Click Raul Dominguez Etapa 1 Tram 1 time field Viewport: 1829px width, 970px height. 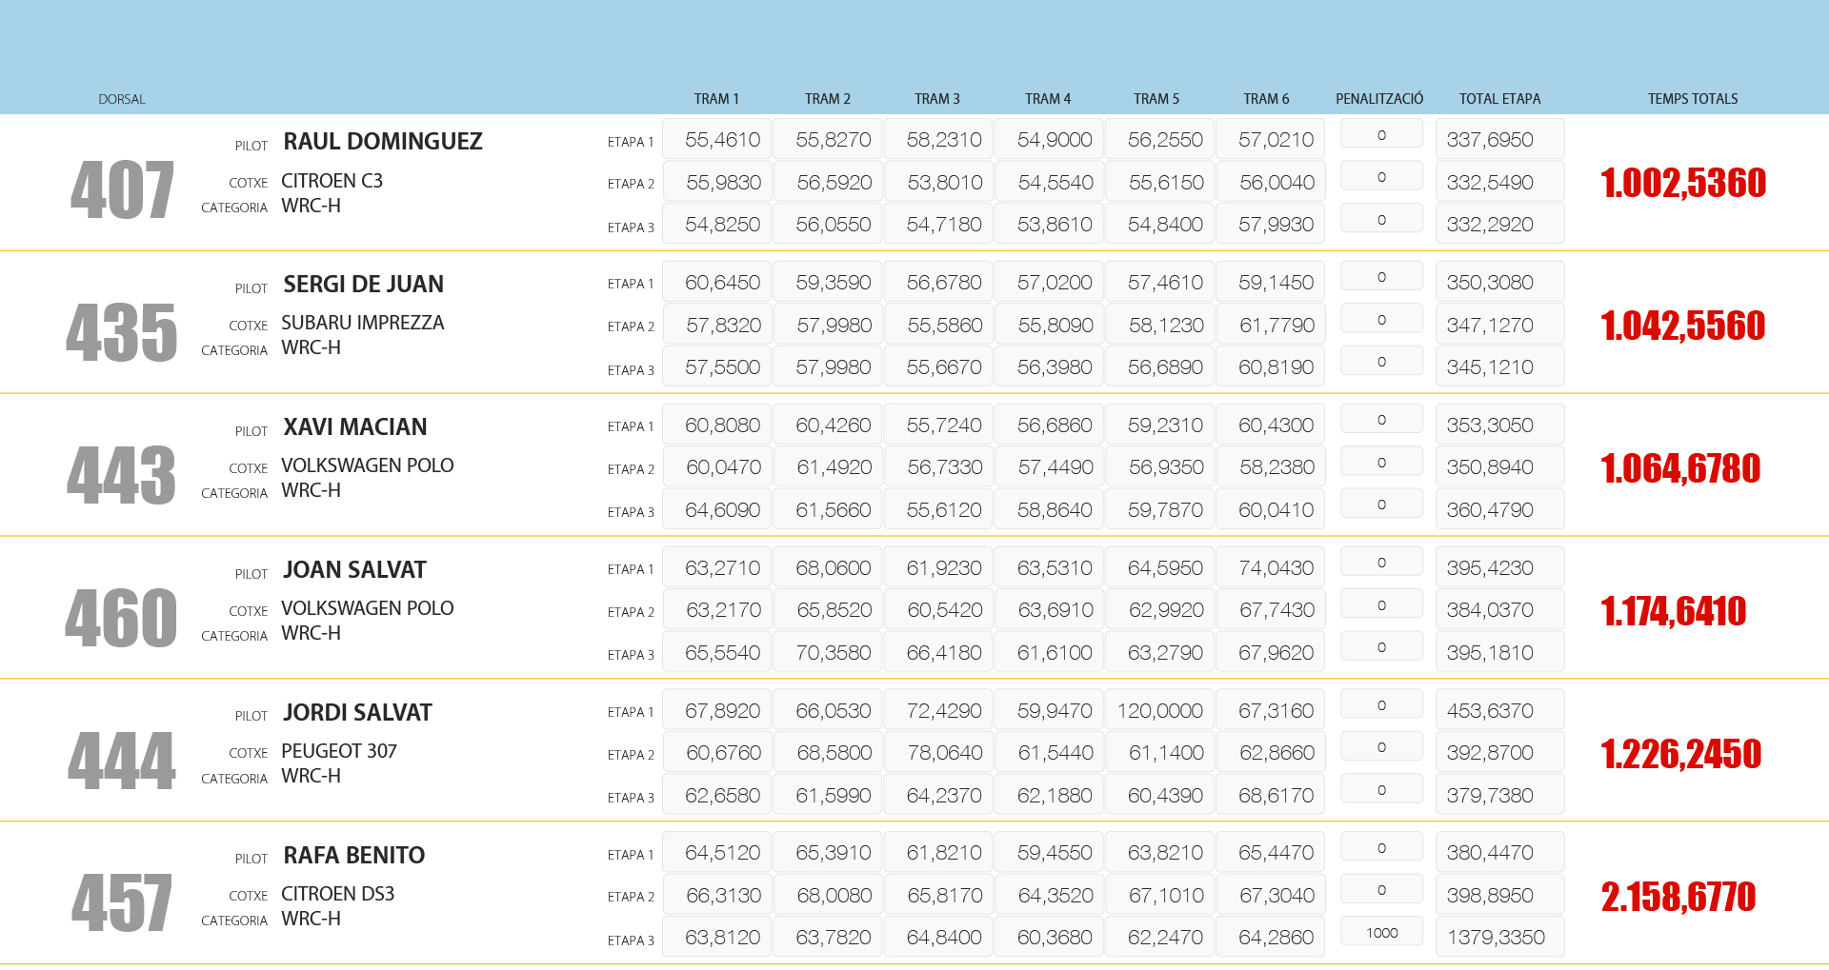pos(722,140)
